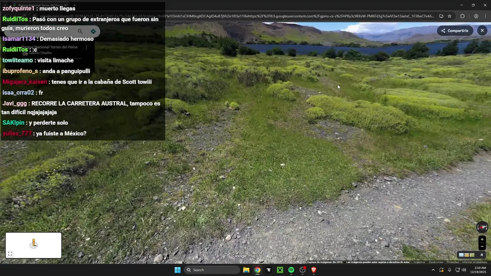
Task: Click the volume speaker tray icon
Action: point(464,270)
